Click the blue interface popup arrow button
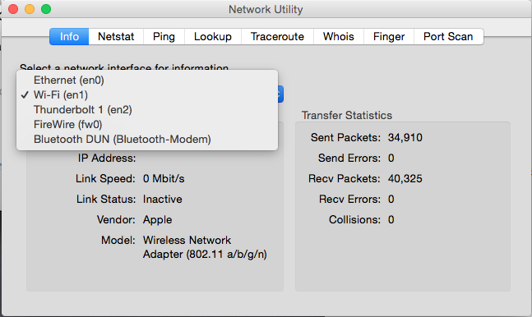The image size is (532, 317). [280, 94]
